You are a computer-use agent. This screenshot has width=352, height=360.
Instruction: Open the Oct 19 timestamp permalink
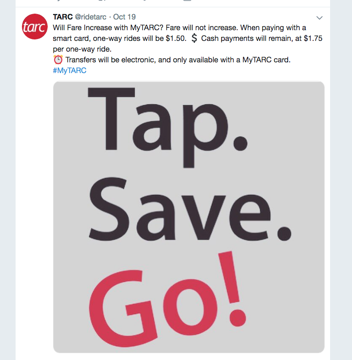coord(124,17)
